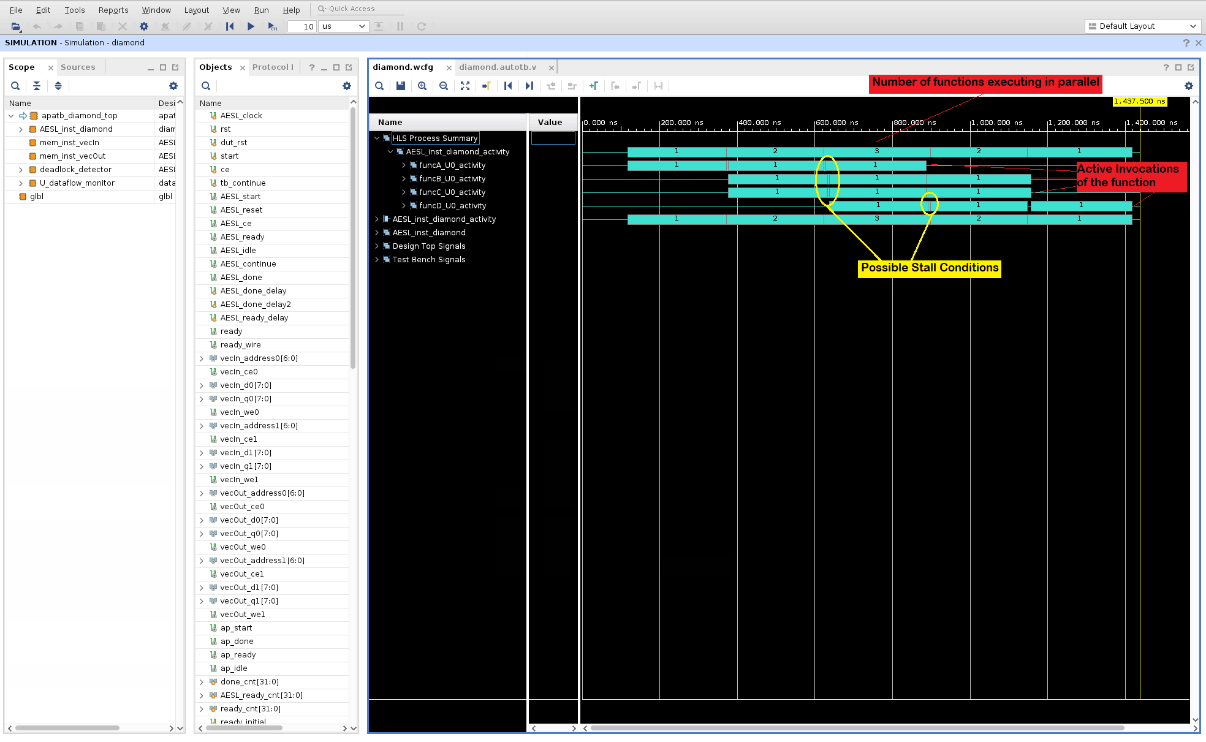
Task: Search in the Objects panel
Action: tap(206, 86)
